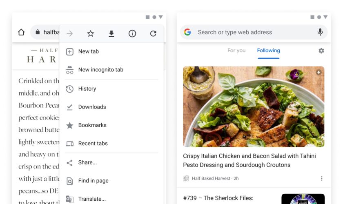The image size is (343, 204).
Task: Open page info with the circled i
Action: [x=132, y=33]
